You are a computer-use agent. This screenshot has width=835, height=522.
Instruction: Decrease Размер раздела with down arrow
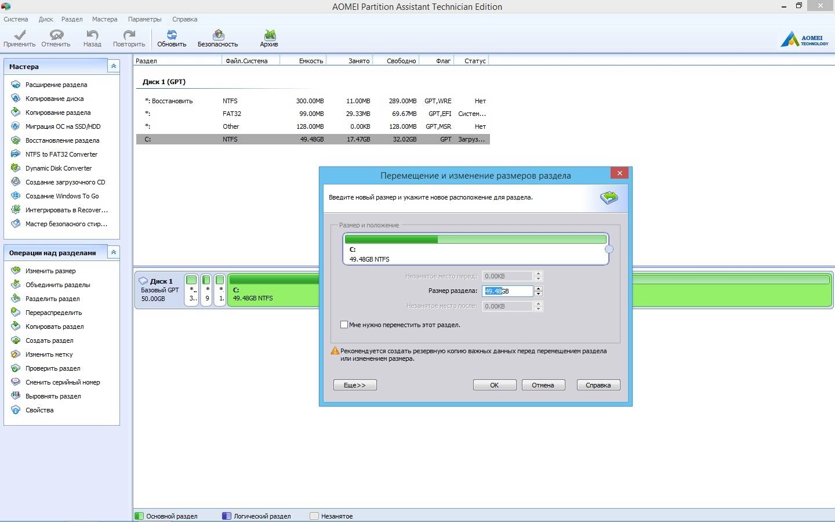coord(539,294)
